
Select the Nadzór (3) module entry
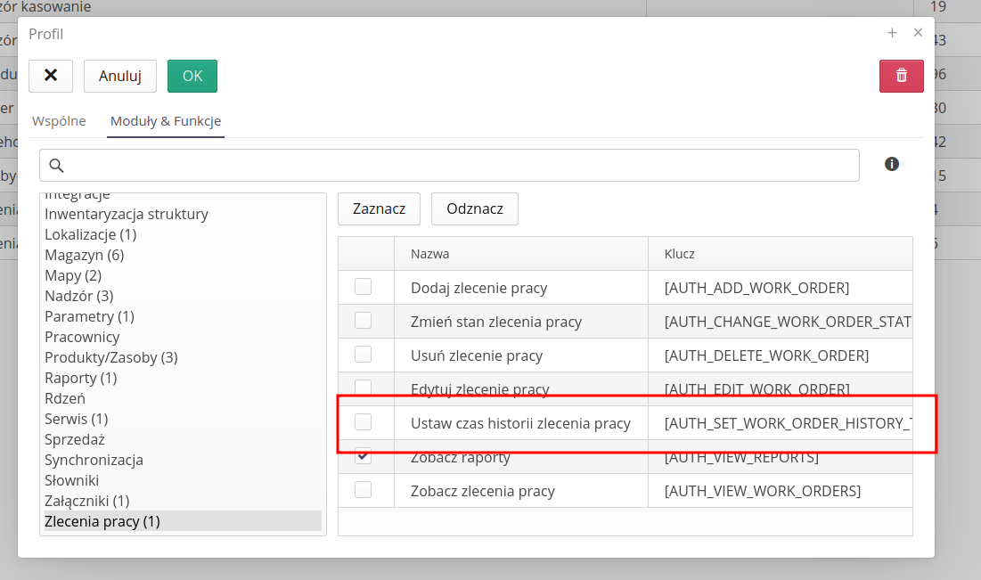(79, 296)
